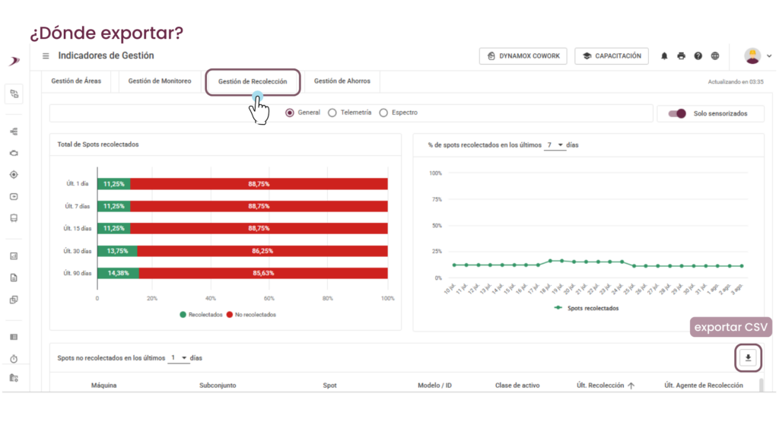Open the help question mark icon
Image resolution: width=779 pixels, height=438 pixels.
pyautogui.click(x=698, y=56)
